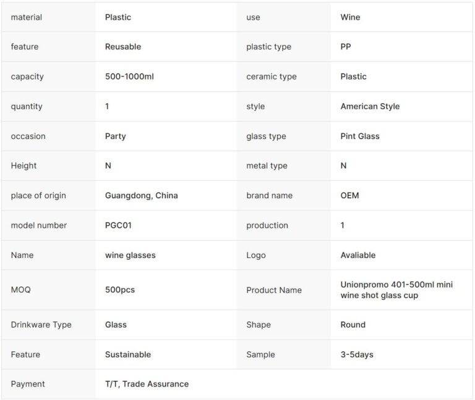Select the 'Reusable' feature value

[x=123, y=47]
